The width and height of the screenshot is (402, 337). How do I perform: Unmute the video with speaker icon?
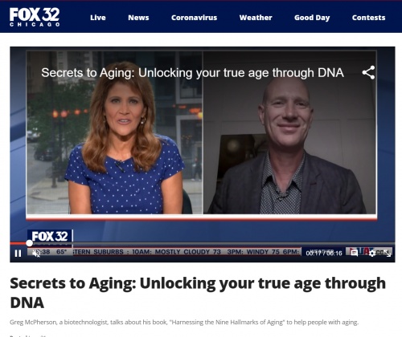pyautogui.click(x=36, y=253)
